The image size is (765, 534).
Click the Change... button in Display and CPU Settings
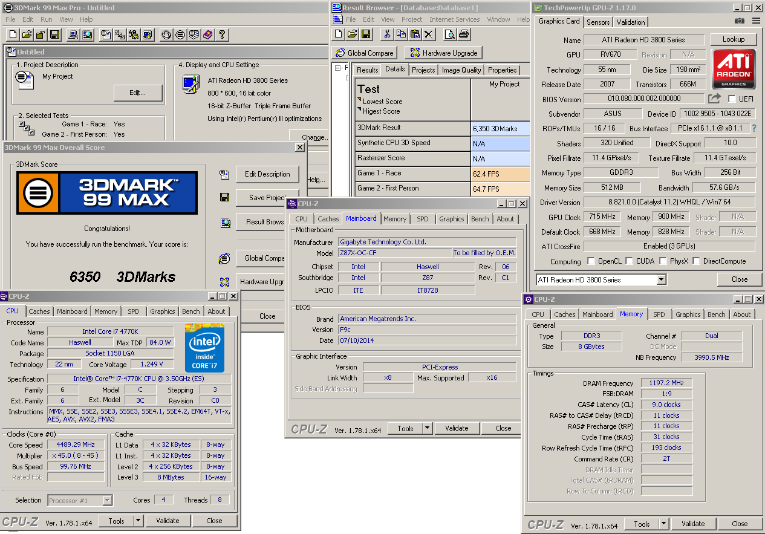coord(309,137)
